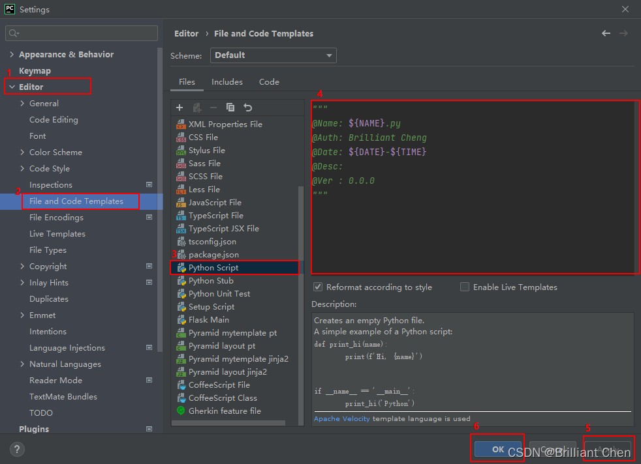This screenshot has width=641, height=464.
Task: Click the search icon in settings search box
Action: [x=14, y=33]
